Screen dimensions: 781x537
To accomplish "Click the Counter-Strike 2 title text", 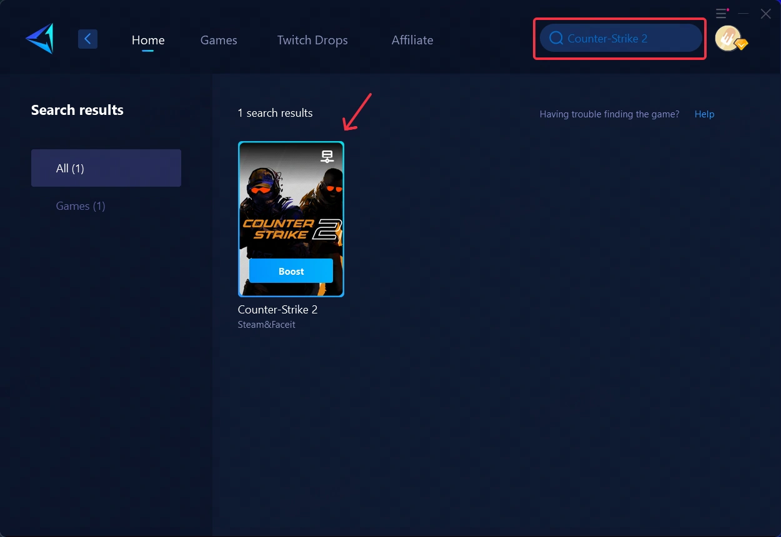I will tap(277, 310).
